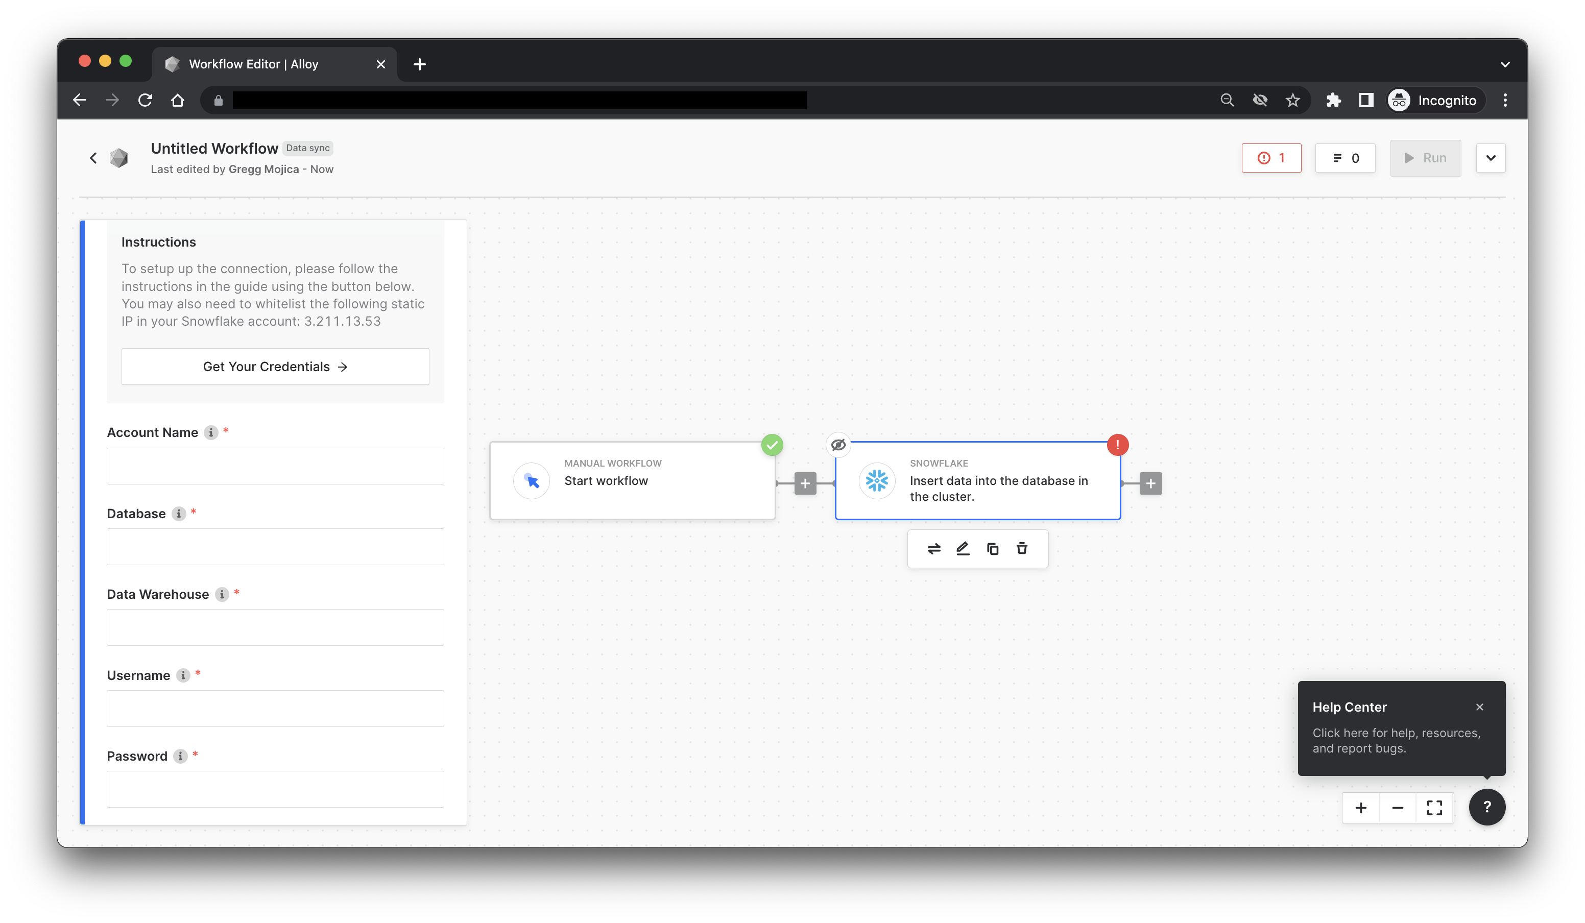Click the Data Warehouse info icon

coord(222,594)
